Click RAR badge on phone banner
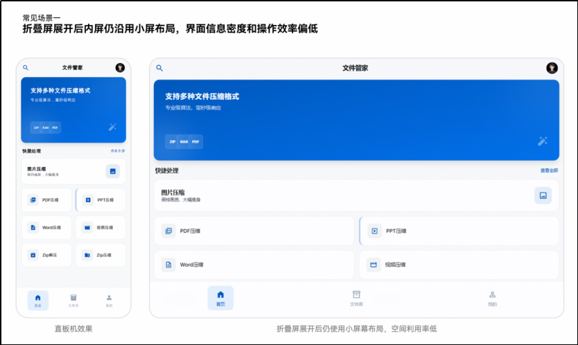578x345 pixels. click(45, 127)
